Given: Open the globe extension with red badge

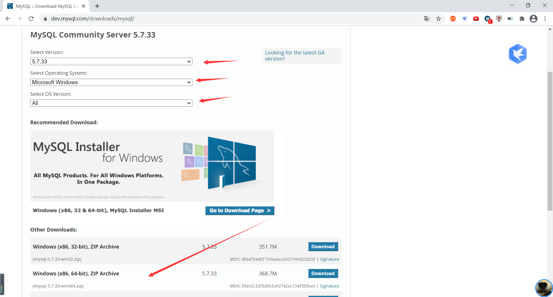Looking at the screenshot, I should (x=488, y=19).
